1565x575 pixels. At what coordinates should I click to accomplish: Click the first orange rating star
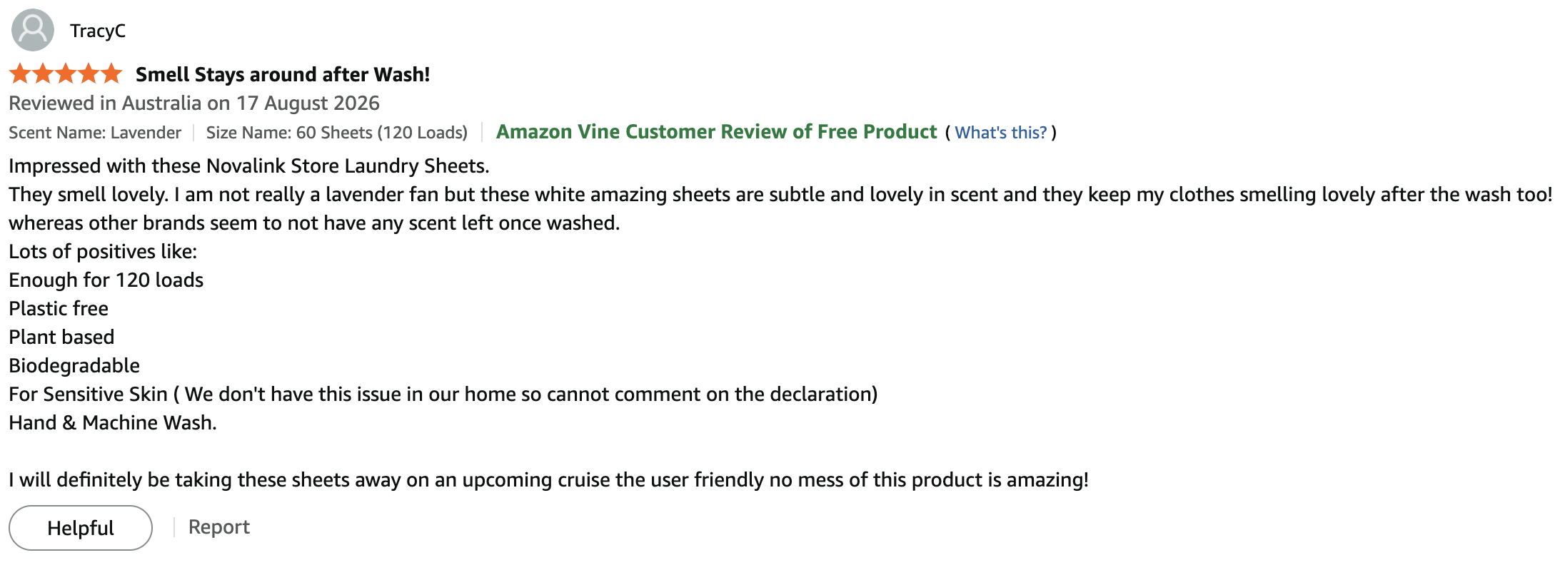(21, 73)
